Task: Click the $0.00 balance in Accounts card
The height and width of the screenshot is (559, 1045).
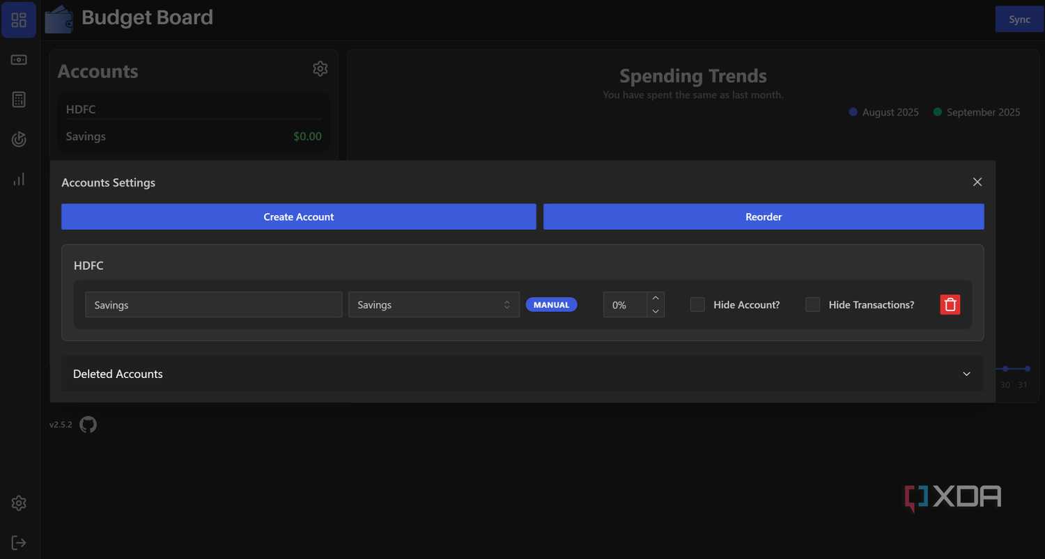Action: (307, 136)
